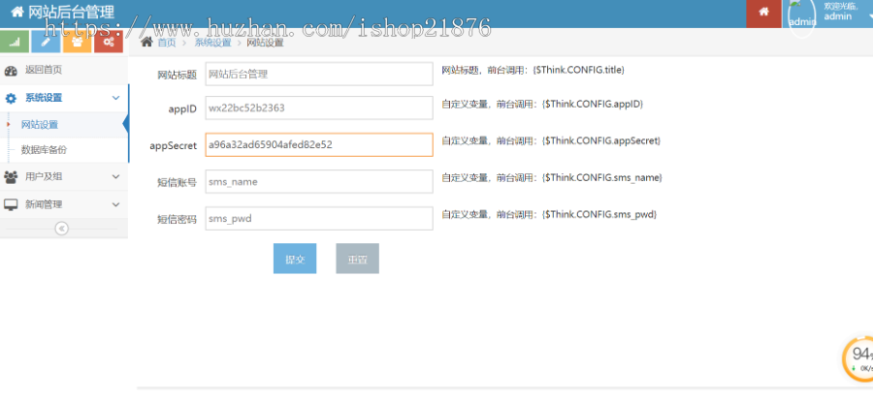Click the {$Think.CONFIG.title} hint text
873x400 pixels.
click(x=578, y=70)
